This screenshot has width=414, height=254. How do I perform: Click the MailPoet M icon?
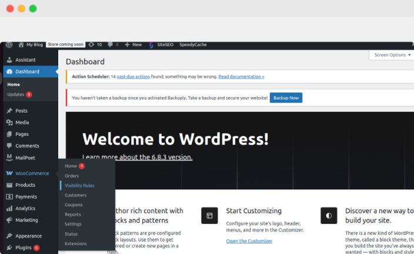9,158
